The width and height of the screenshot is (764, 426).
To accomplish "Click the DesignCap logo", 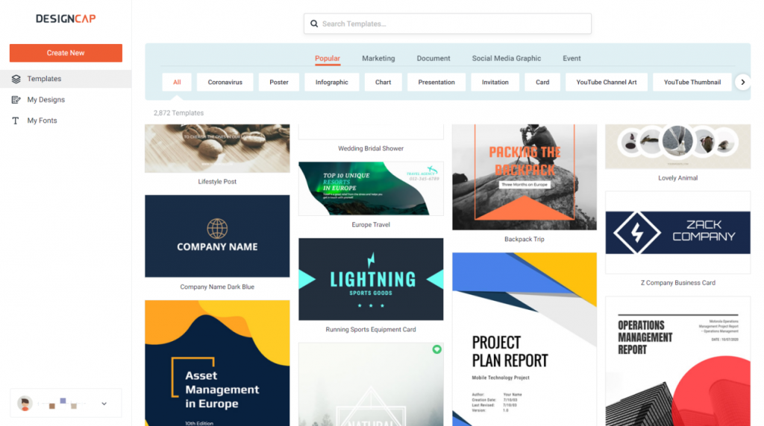I will [x=66, y=19].
